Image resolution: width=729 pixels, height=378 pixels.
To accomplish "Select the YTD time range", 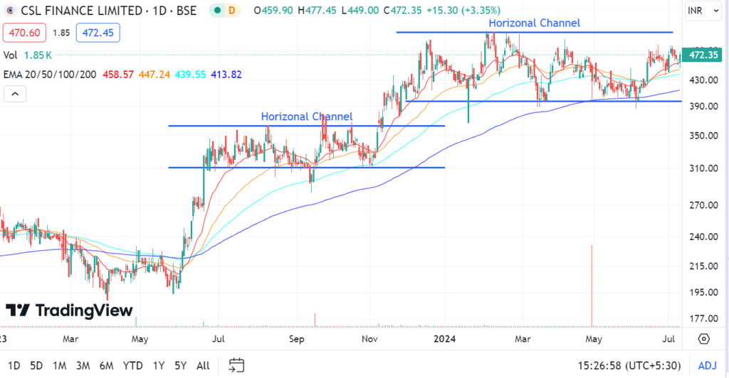I will pos(133,365).
